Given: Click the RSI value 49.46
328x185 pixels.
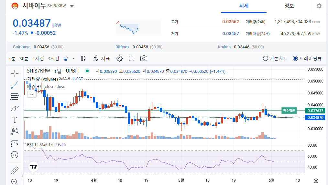Looking at the screenshot, I should (x=60, y=145).
